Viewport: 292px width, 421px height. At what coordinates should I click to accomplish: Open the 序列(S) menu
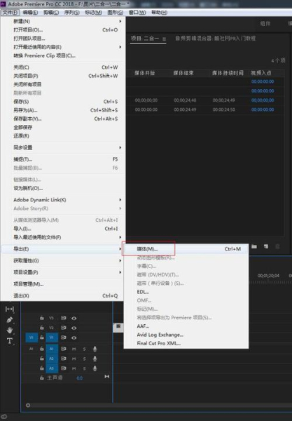pyautogui.click(x=72, y=13)
